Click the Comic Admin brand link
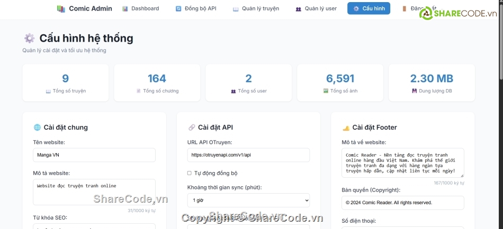Viewport: 503px width, 229px height. 85,8
